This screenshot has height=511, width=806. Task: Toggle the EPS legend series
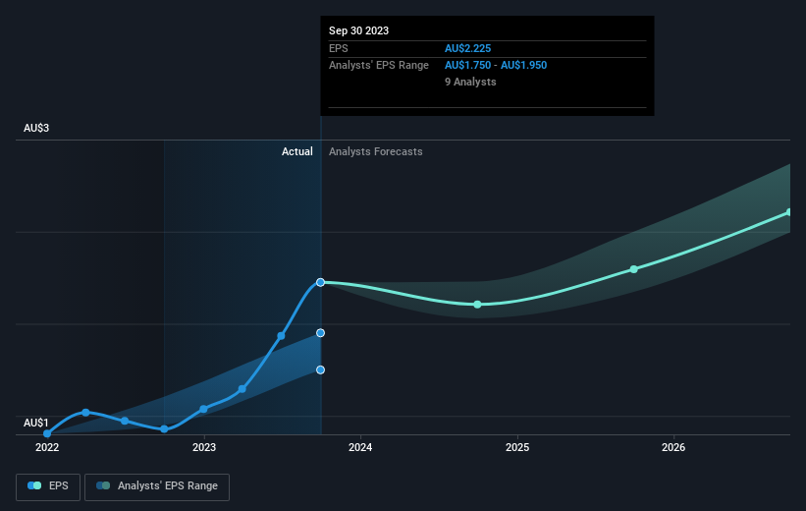(48, 486)
